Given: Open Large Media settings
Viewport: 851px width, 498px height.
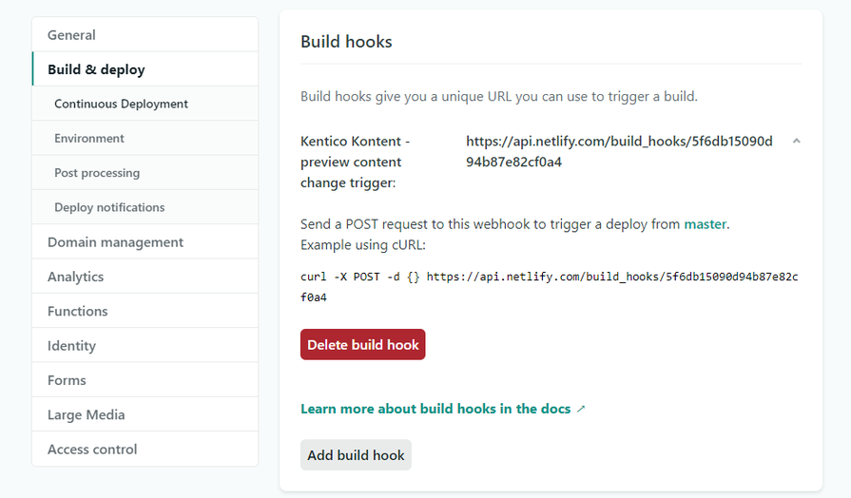Looking at the screenshot, I should tap(86, 414).
